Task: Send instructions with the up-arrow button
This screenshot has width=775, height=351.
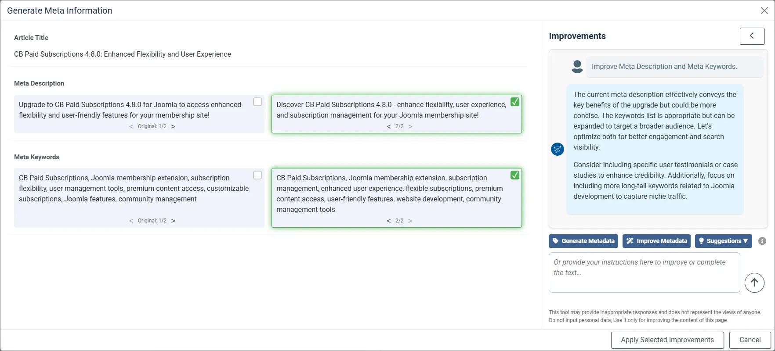Action: [x=754, y=283]
